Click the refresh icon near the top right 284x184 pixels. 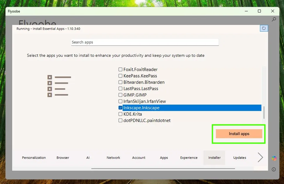coord(264,28)
